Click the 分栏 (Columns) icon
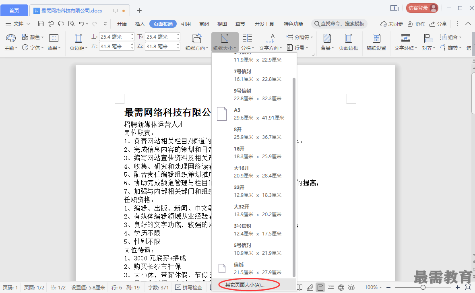Viewport: 475px width, 293px height. [x=247, y=38]
